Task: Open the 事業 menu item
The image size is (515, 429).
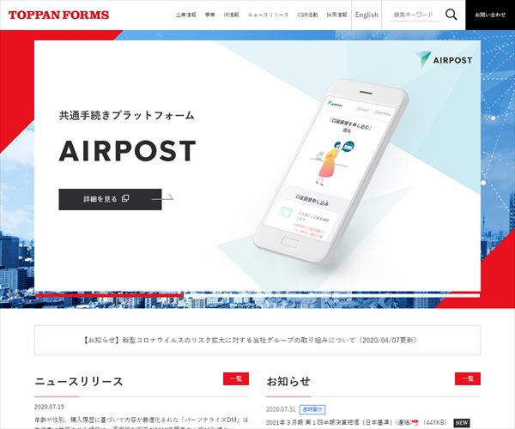Action: (210, 15)
